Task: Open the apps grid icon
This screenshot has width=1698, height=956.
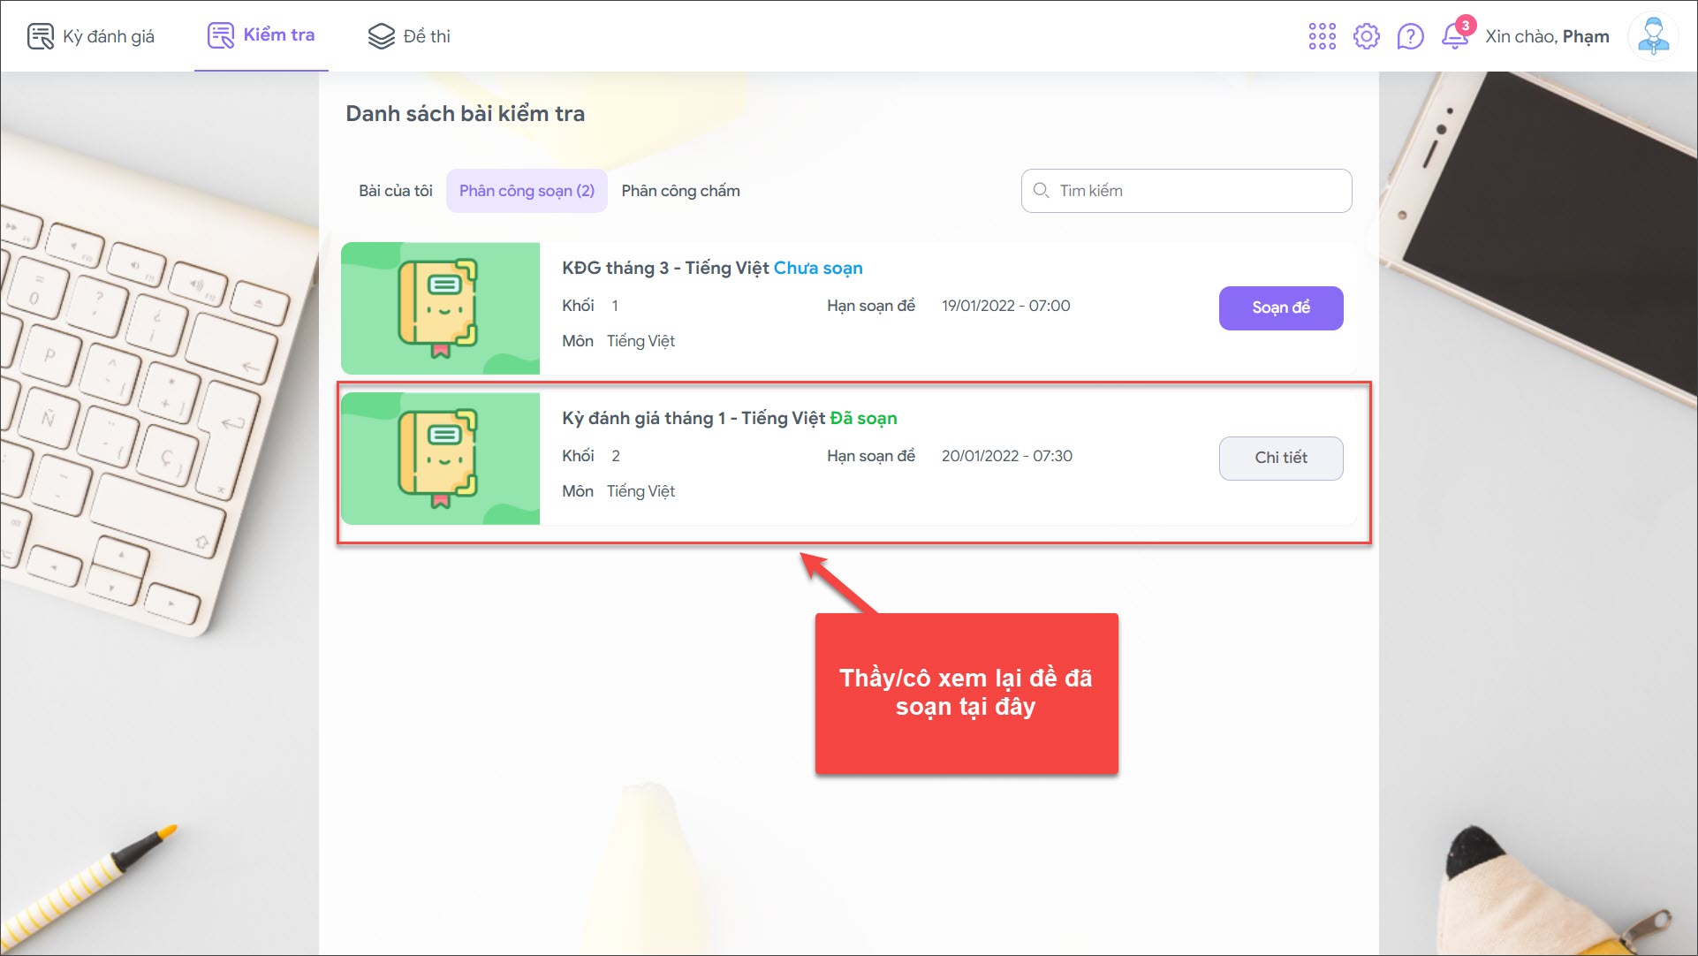Action: click(x=1322, y=36)
